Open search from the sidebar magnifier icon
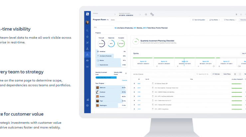Image resolution: width=246 pixels, height=137 pixels. [87, 31]
